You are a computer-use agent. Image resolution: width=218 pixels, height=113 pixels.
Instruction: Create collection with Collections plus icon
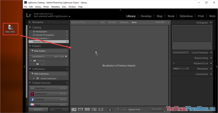(x=67, y=69)
